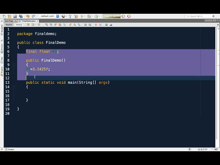Click the cursor position 12:5/7:77 status
Image resolution: width=220 pixels, height=165 pixels.
[x=202, y=150]
